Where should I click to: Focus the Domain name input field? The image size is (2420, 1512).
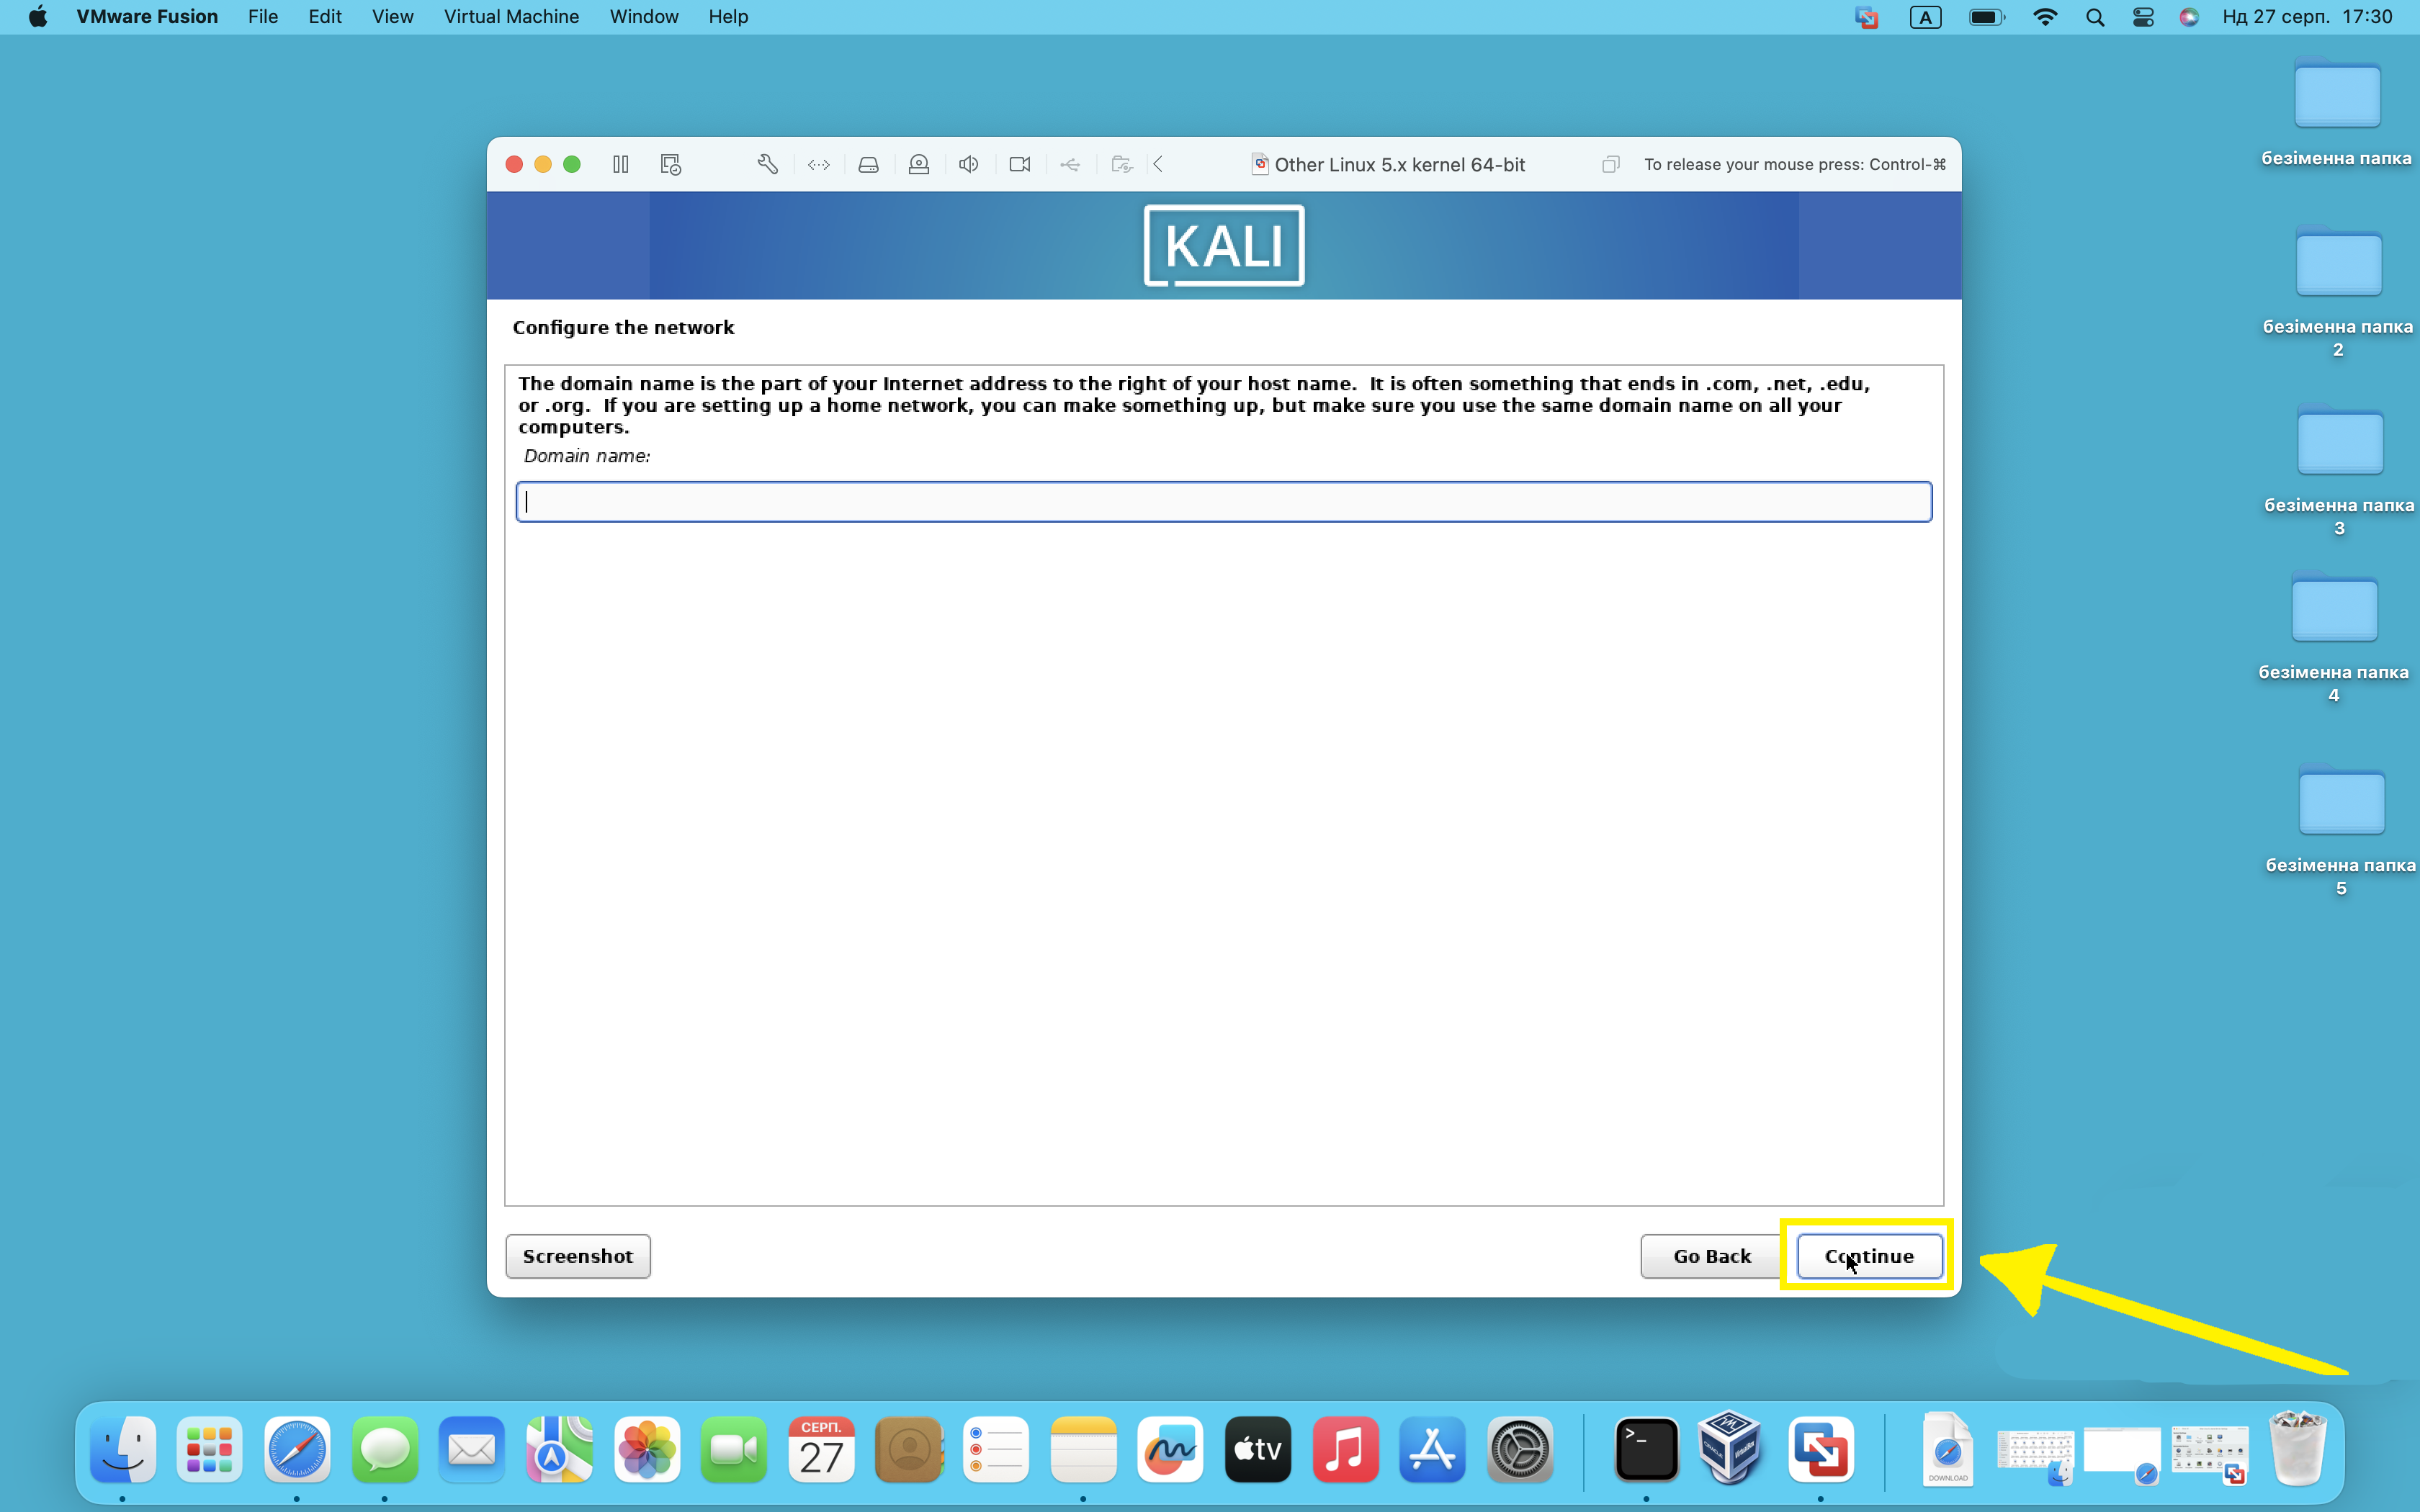coord(1223,501)
